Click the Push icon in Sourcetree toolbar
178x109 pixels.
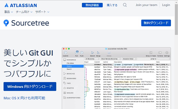(x=82, y=53)
